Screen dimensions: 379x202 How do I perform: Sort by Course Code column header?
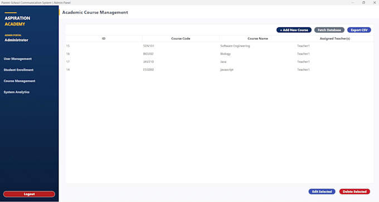tap(181, 38)
